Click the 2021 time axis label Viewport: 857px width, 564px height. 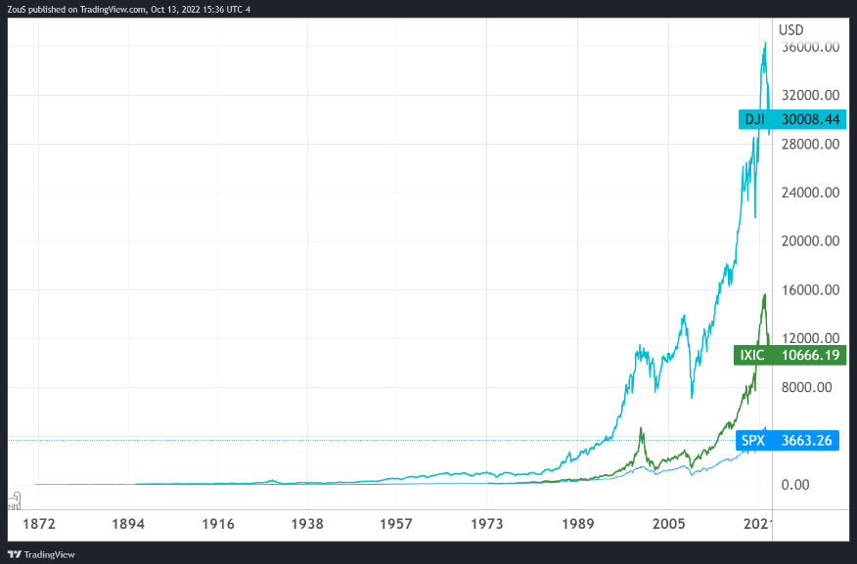point(757,524)
